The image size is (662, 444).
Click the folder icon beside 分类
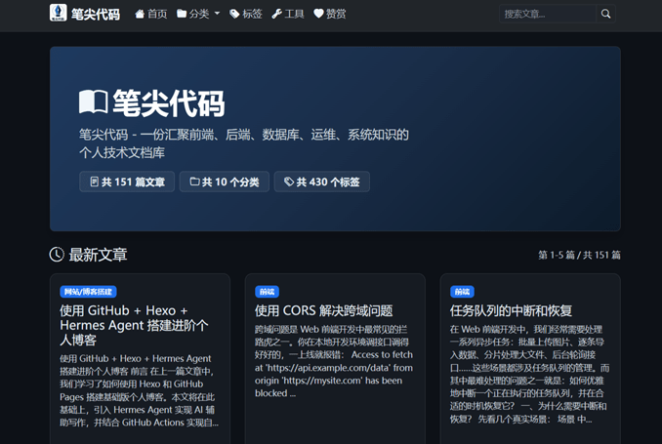tap(182, 14)
